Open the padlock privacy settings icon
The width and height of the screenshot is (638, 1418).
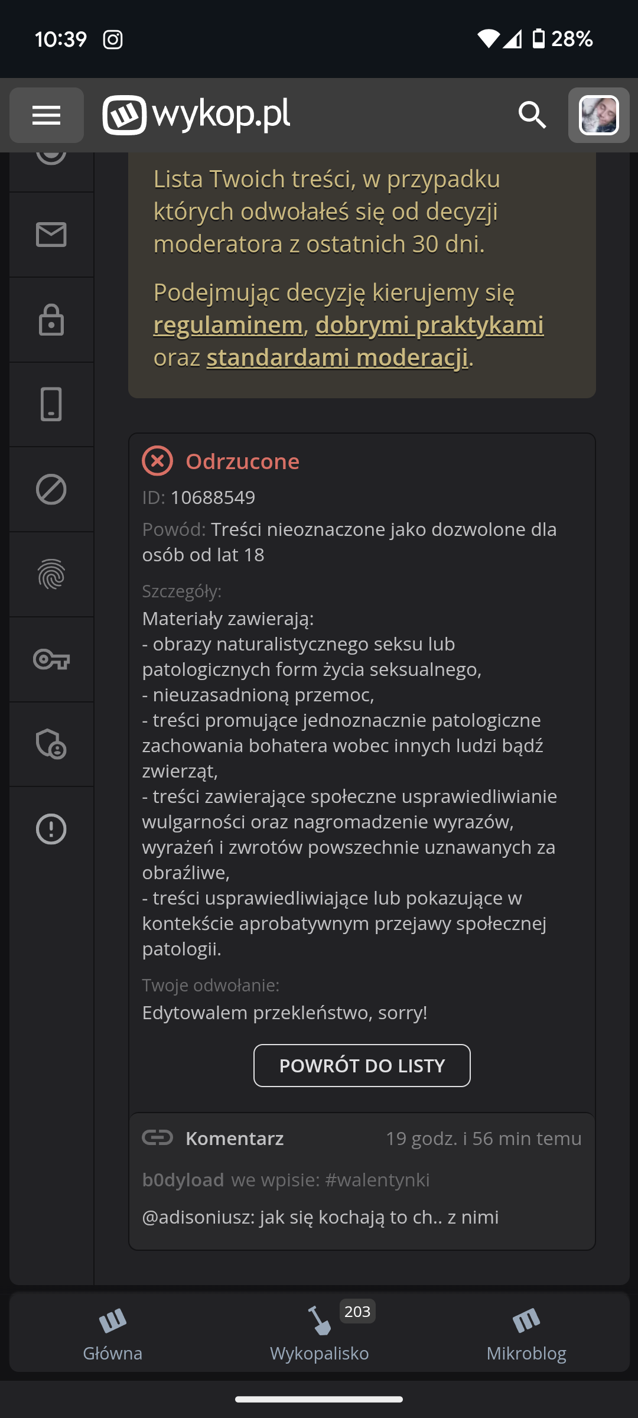[x=51, y=320]
